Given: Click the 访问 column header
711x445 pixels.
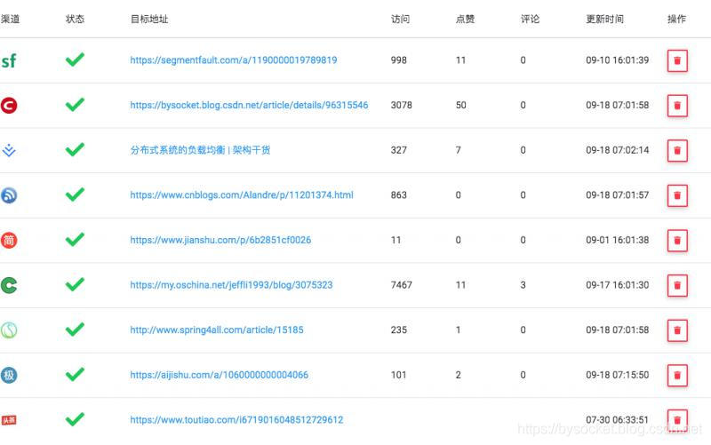Looking at the screenshot, I should [x=401, y=19].
